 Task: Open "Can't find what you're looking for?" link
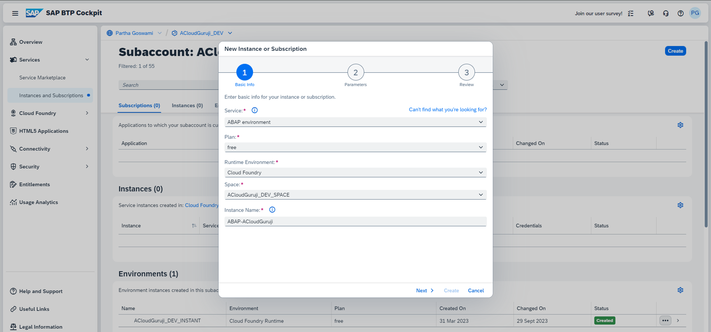point(448,110)
